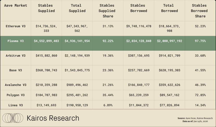Click the Kairos Research circular logo icon
Screen dimensions: 216x127
[13, 118]
